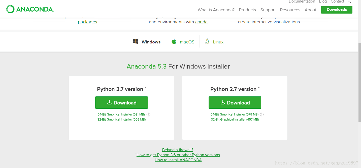Open the Products menu

click(x=247, y=10)
